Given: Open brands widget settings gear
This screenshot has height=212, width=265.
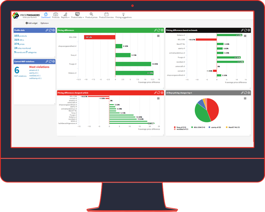Looking at the screenshot, I should coord(249,30).
